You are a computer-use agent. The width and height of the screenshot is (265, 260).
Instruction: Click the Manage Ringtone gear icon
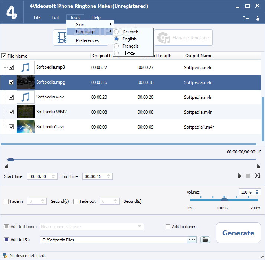(163, 38)
